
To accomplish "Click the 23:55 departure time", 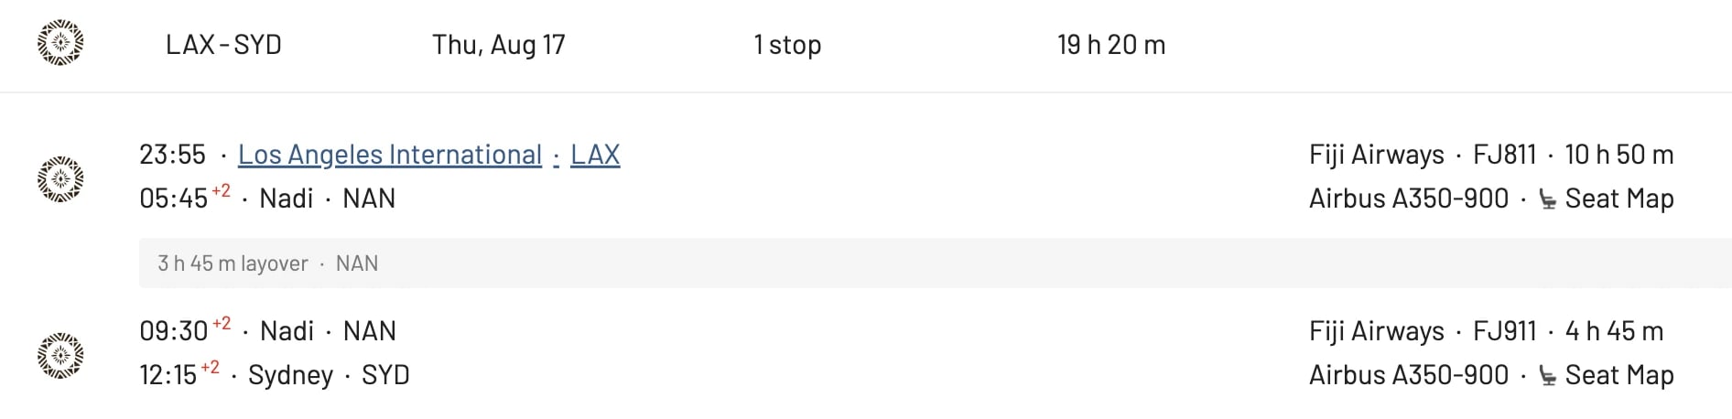I will (172, 155).
